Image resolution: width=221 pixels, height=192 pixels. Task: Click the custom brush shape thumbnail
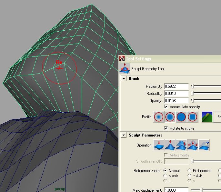tap(207, 117)
